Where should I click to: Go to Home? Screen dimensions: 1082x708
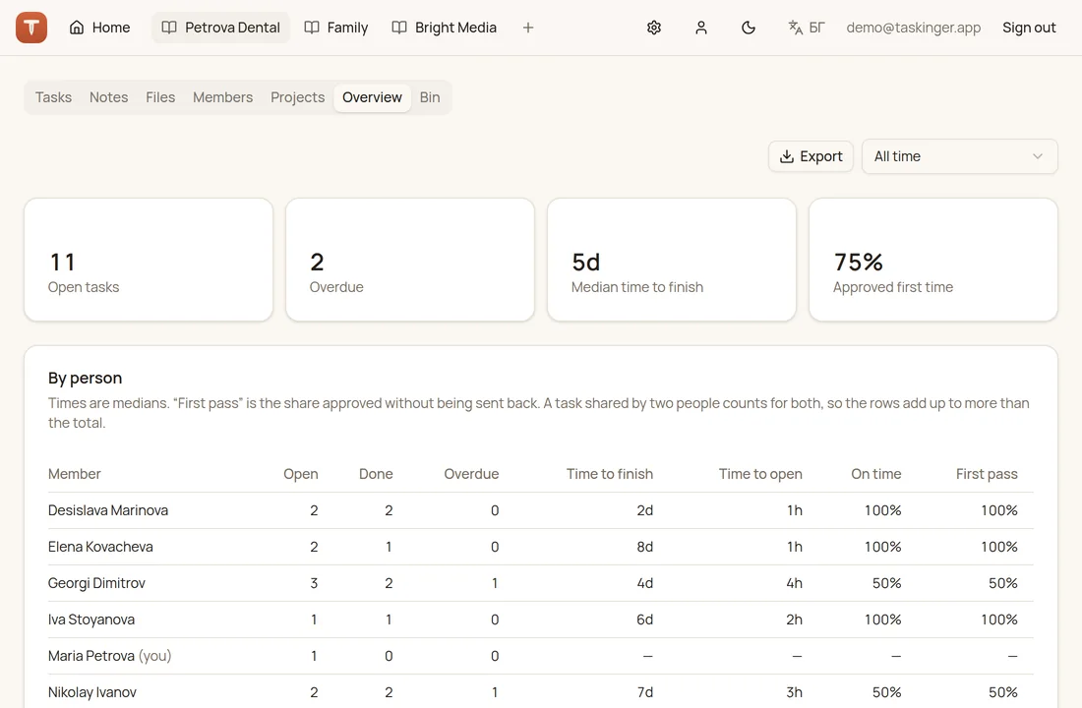(100, 28)
